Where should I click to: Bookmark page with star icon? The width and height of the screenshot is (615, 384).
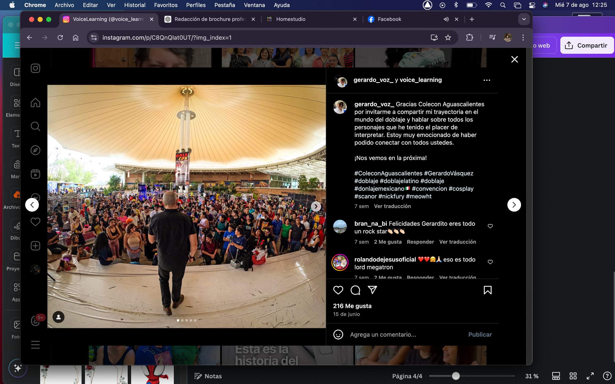pos(448,38)
